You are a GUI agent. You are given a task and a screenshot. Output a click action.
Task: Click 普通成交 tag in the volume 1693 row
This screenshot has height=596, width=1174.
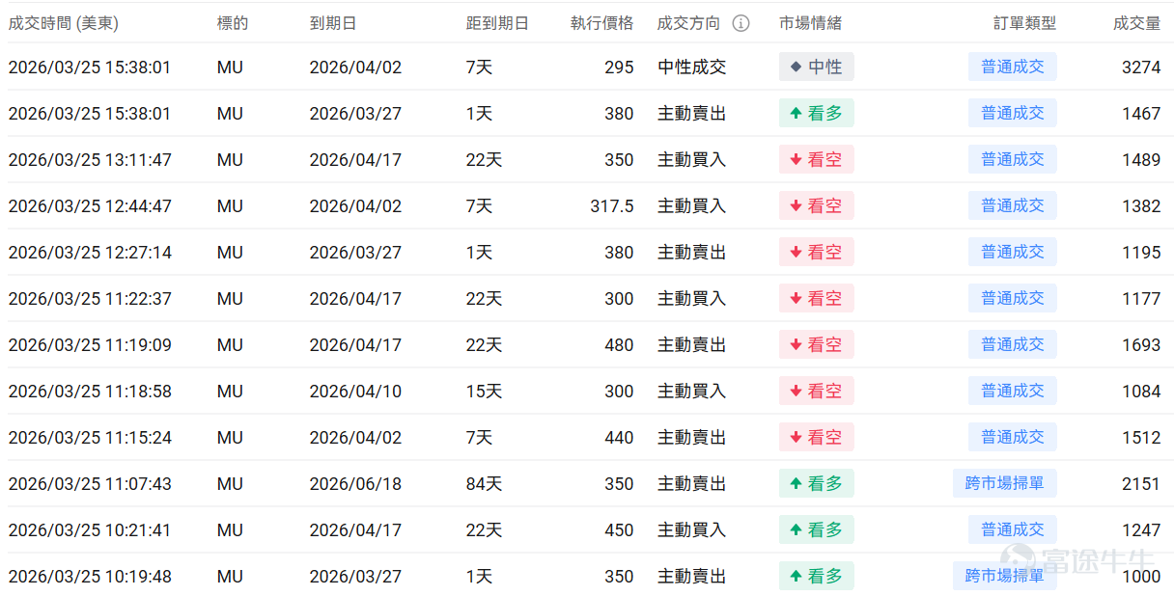tap(1013, 344)
